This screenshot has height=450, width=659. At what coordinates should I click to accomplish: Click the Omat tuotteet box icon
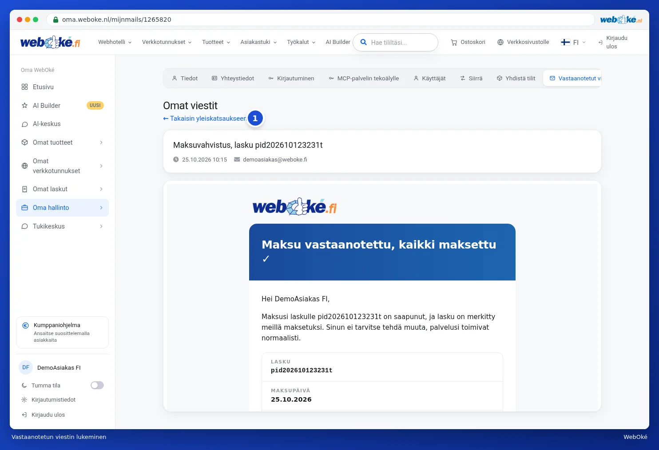pos(25,142)
